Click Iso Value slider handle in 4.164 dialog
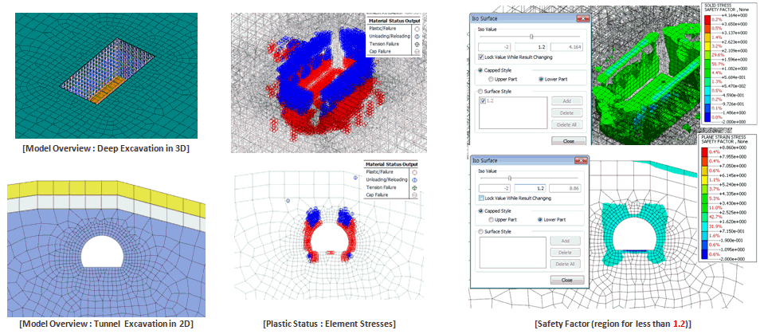This screenshot has width=760, height=334. click(532, 36)
